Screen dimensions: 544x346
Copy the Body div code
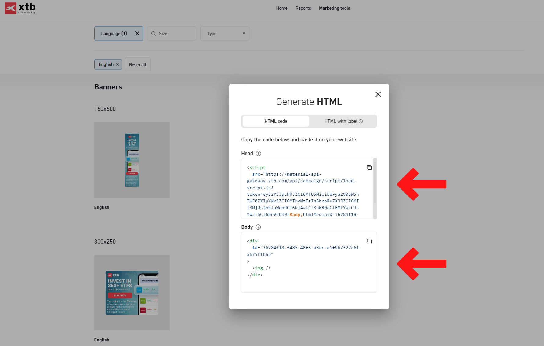tap(369, 241)
